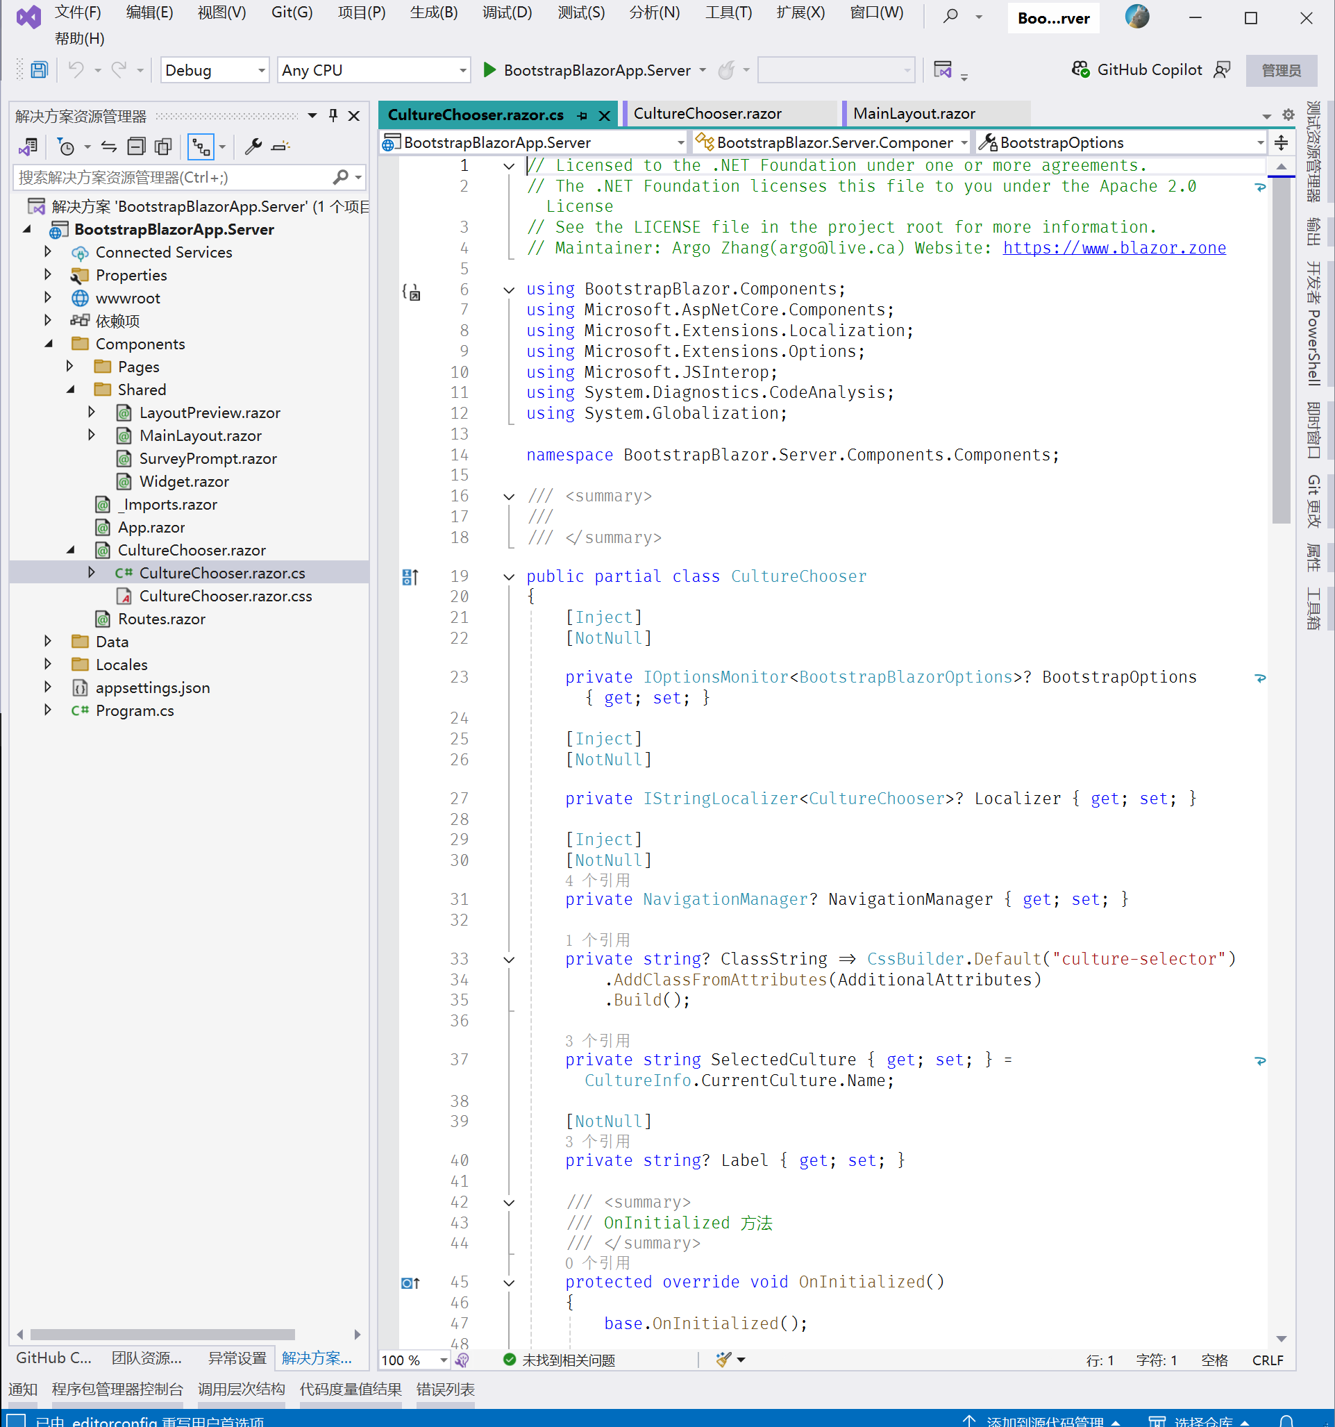
Task: Toggle auto-hide pin on Solution Explorer
Action: coord(333,115)
